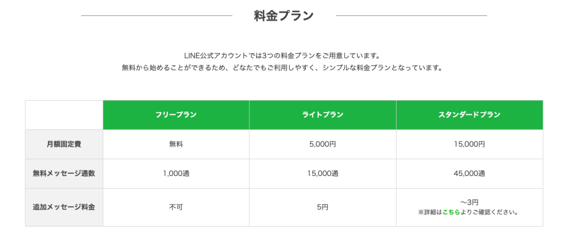Viewport: 564px width, 242px height.
Task: Click the 15,000通 free messages cell
Action: coord(323,174)
